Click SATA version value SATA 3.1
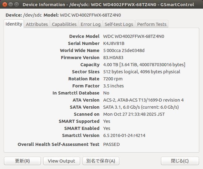The image size is (203, 169). coord(141,107)
